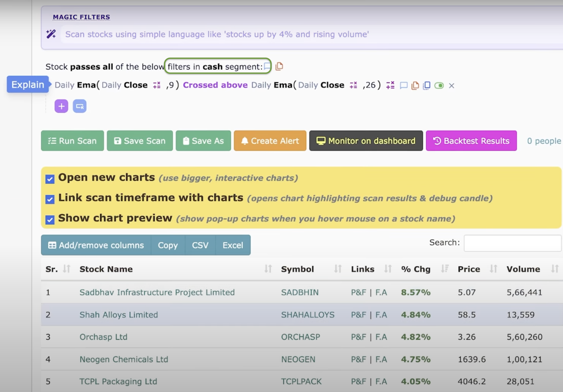Sort the table by the Volume column
563x392 pixels.
click(555, 269)
